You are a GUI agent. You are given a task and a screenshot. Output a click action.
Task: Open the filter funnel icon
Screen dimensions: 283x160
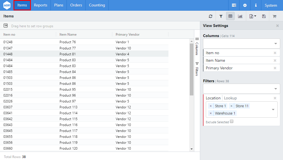click(221, 16)
